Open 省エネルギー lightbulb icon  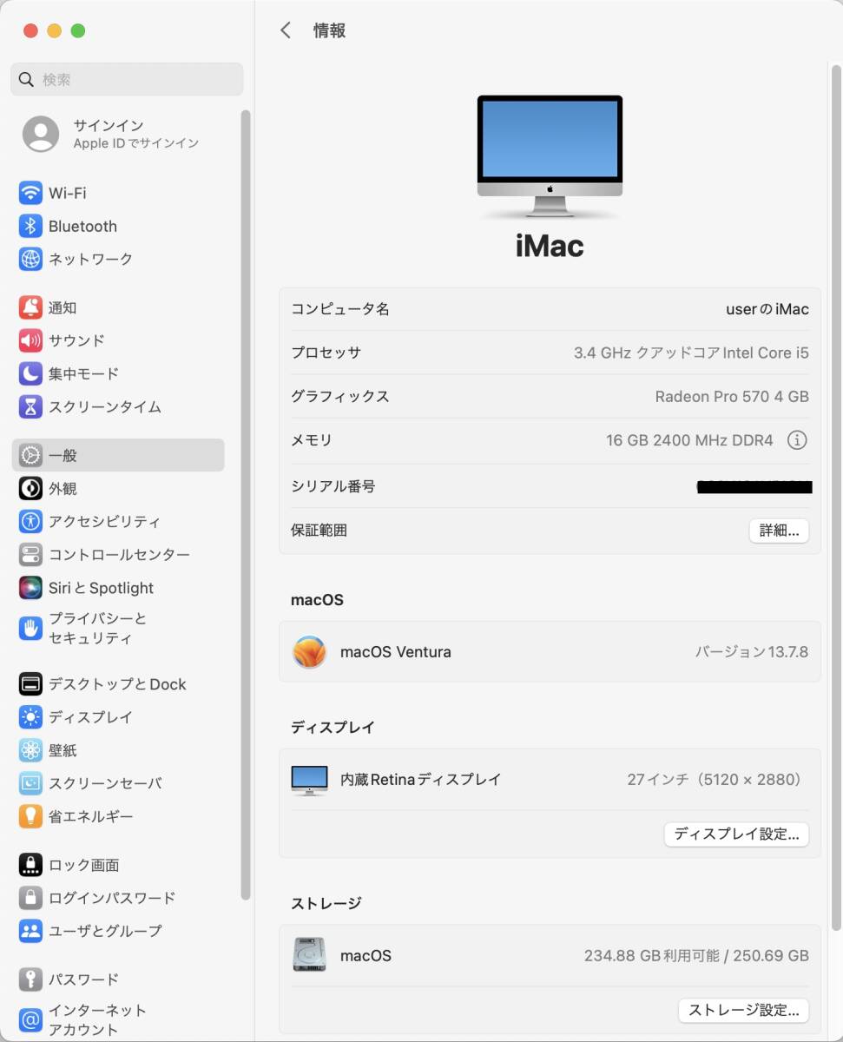coord(30,816)
